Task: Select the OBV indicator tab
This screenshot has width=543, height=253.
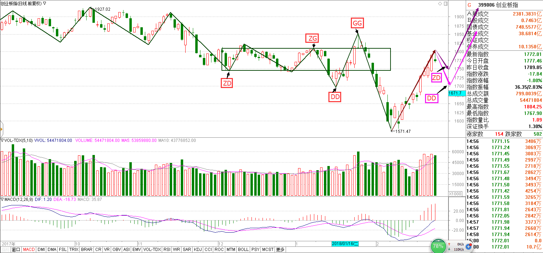Action: coord(117,250)
